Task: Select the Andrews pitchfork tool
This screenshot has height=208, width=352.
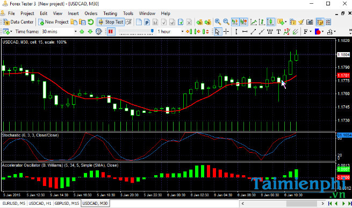Action: [x=295, y=32]
